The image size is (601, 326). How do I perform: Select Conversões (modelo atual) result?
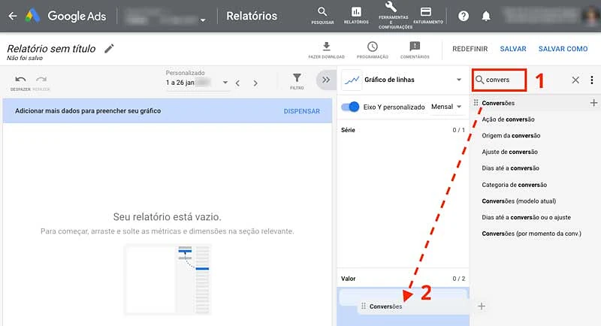(519, 201)
